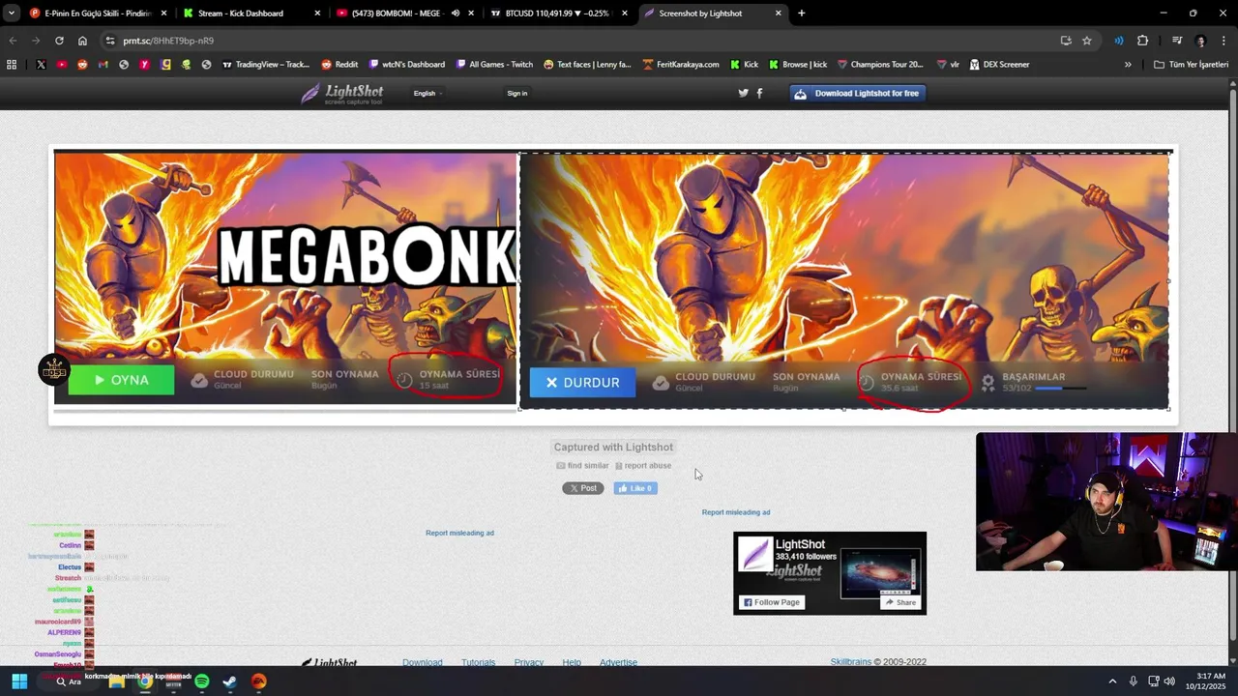The image size is (1238, 696).
Task: Open All Games - Twitch bookmark
Action: 493,65
